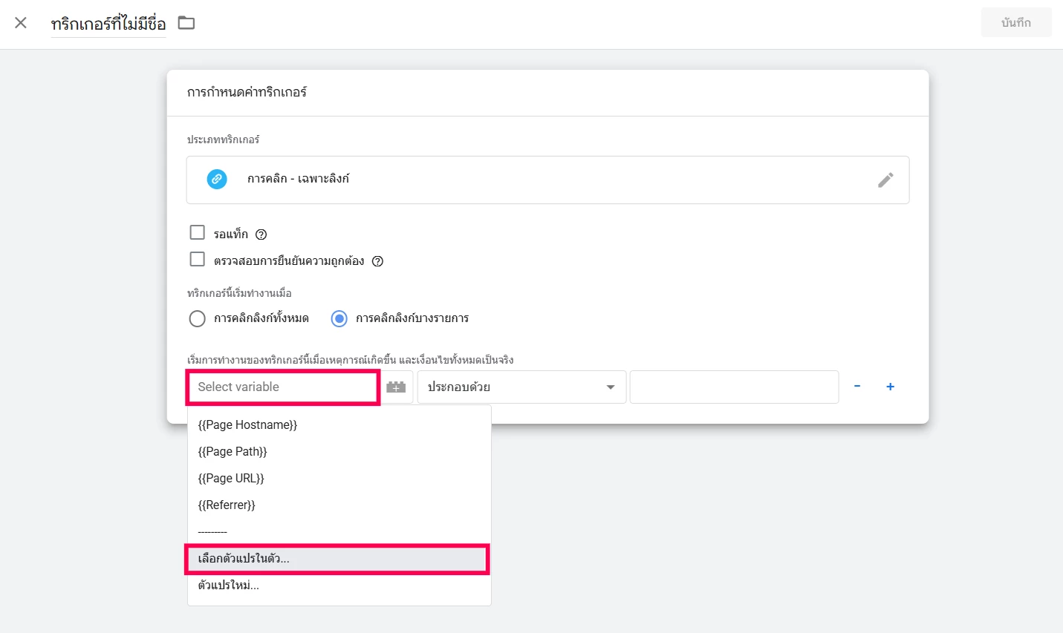Open the Select variable dropdown
Viewport: 1063px width, 633px height.
coord(282,387)
